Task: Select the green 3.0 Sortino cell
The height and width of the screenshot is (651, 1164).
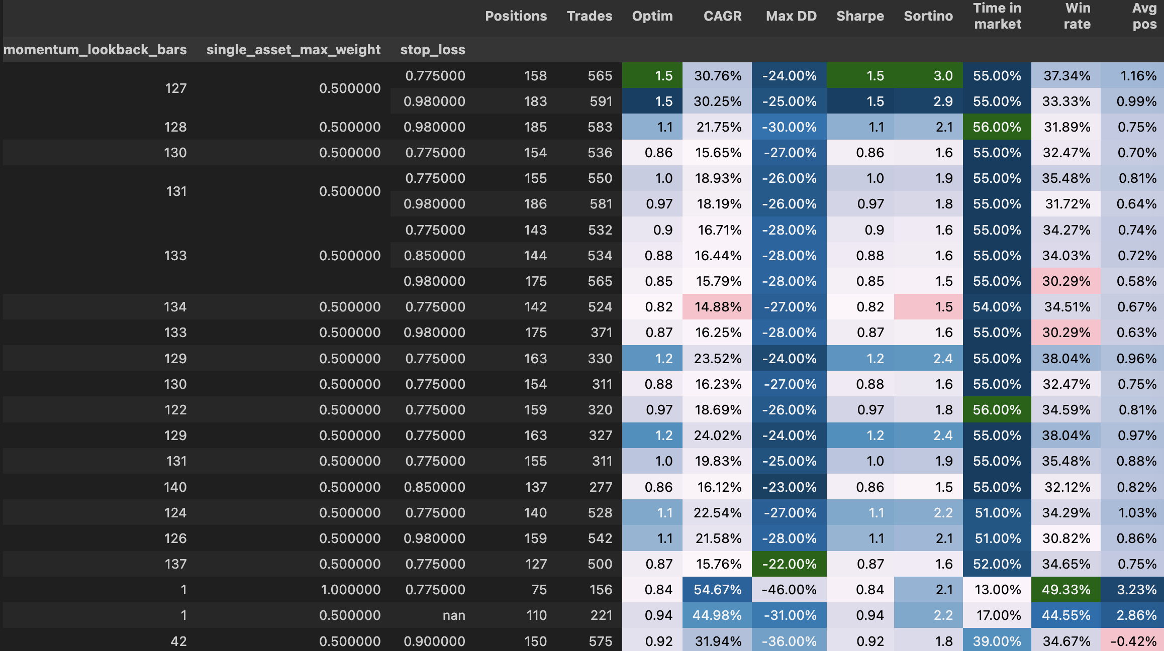Action: 929,76
